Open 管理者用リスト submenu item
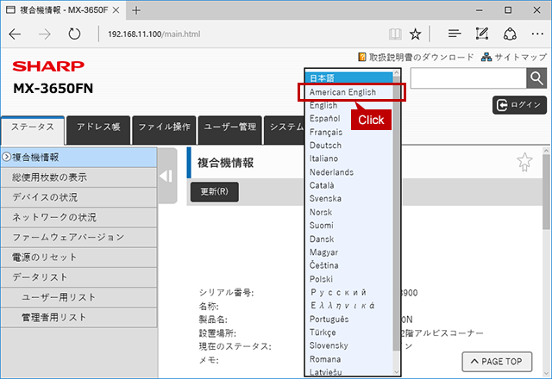The image size is (552, 379). (78, 318)
